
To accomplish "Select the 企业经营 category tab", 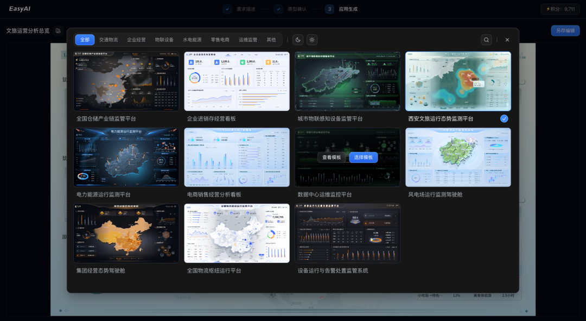I will 136,40.
